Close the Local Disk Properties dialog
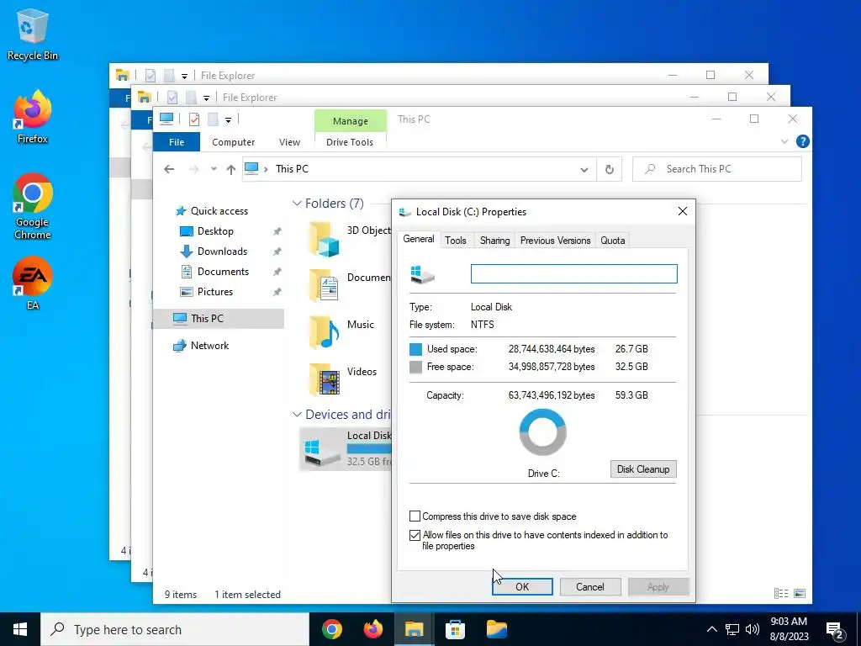This screenshot has width=861, height=646. coord(683,211)
